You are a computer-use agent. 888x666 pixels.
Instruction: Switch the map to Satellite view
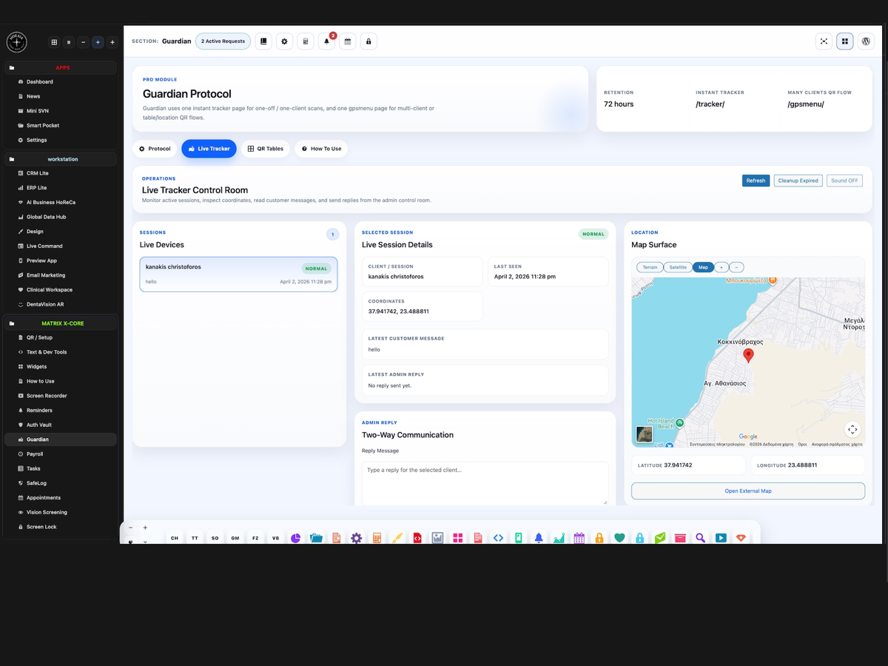click(677, 267)
